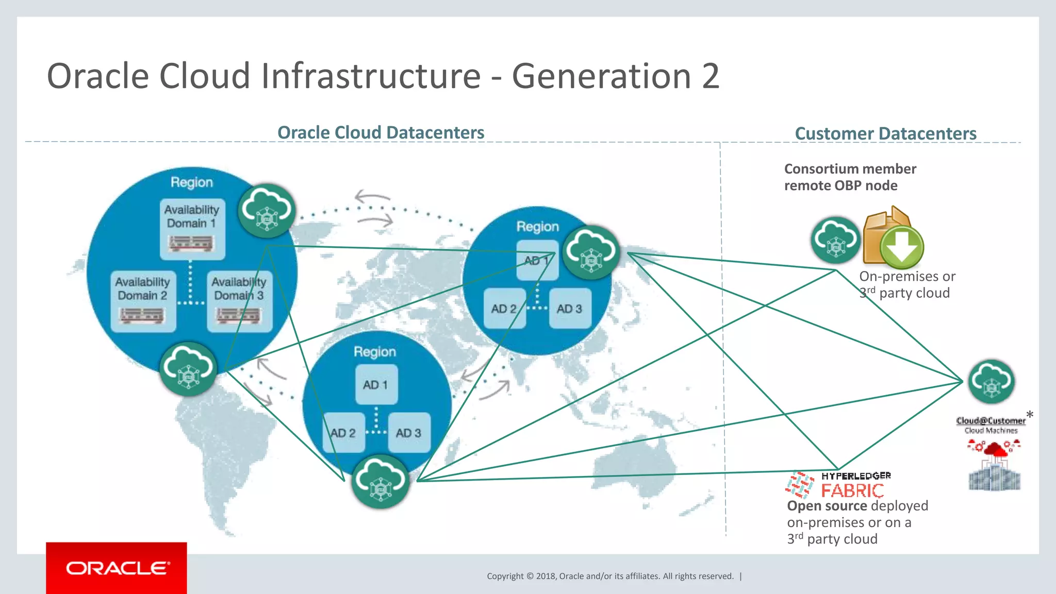Click the blockchain cloud icon below Availability Domain 2
The image size is (1056, 594).
(188, 369)
